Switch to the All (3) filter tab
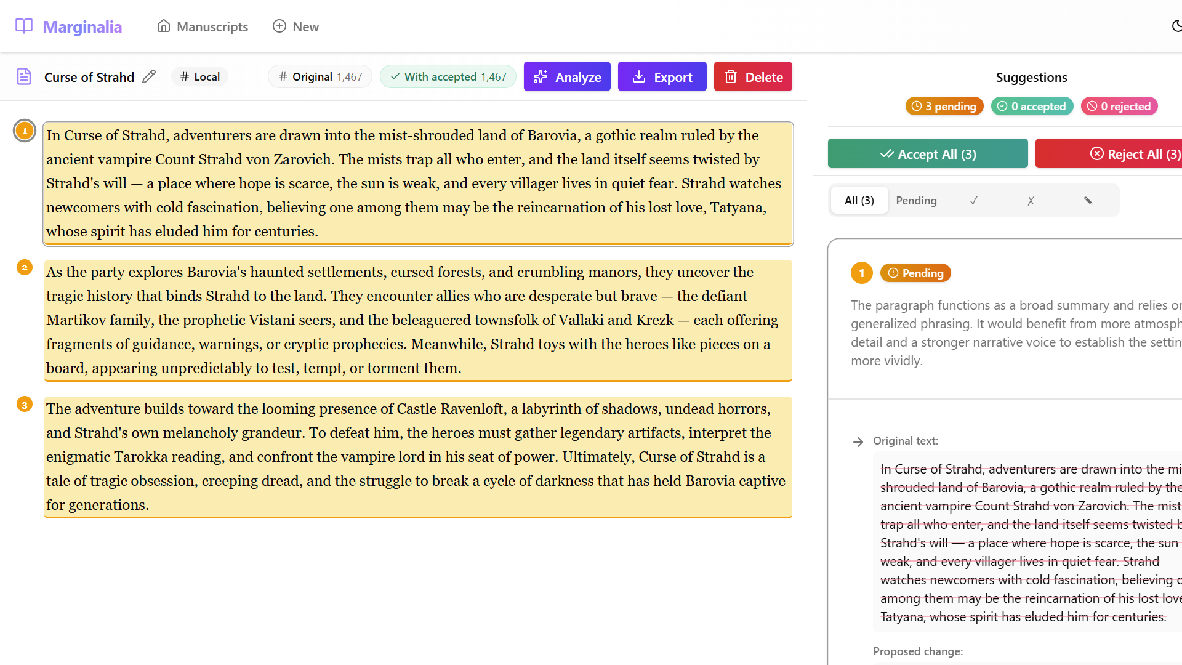Viewport: 1182px width, 665px height. click(x=859, y=200)
